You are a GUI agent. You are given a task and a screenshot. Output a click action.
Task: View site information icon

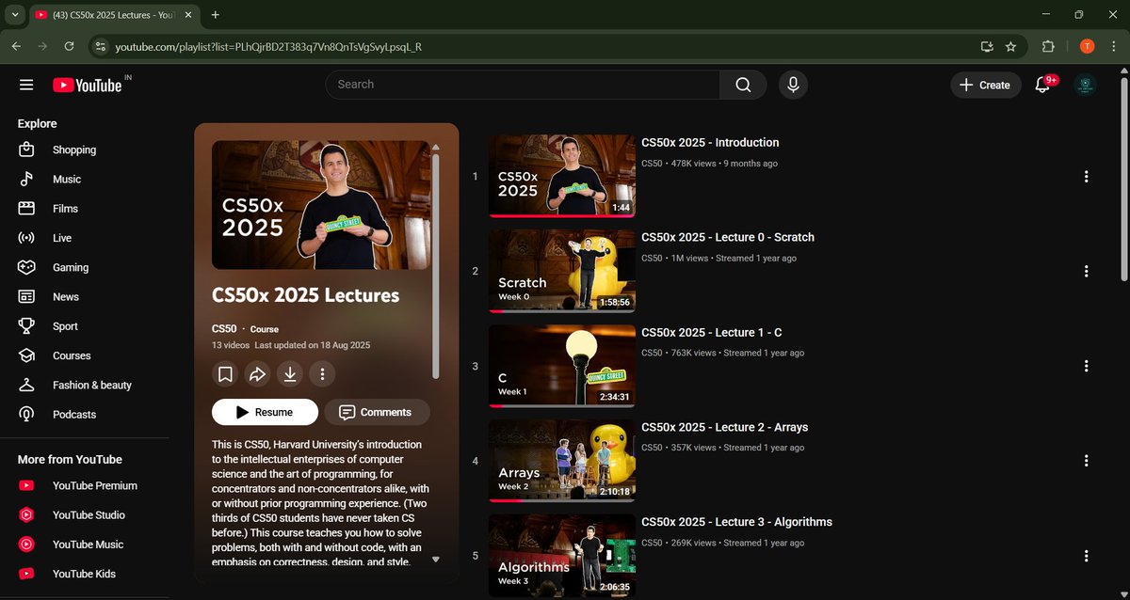pyautogui.click(x=101, y=46)
